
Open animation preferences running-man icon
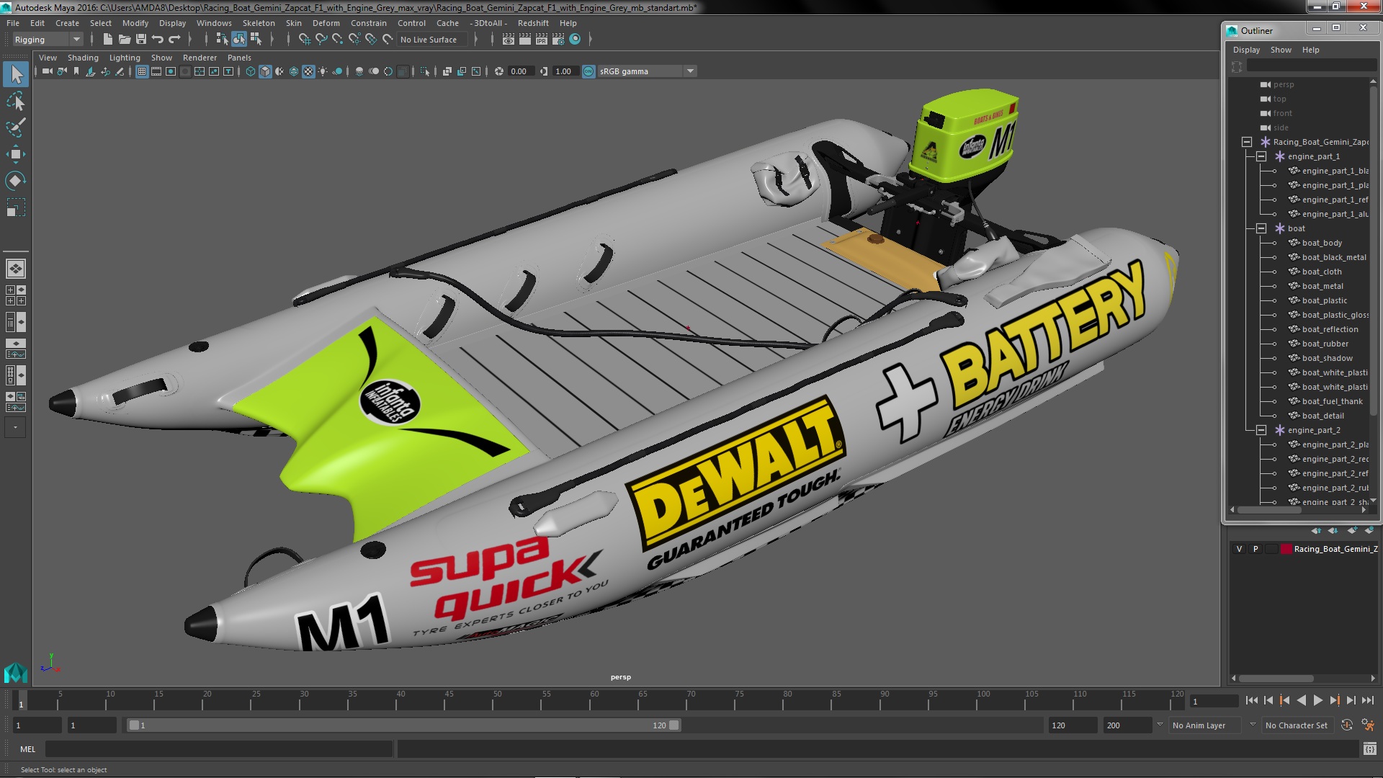(1367, 725)
